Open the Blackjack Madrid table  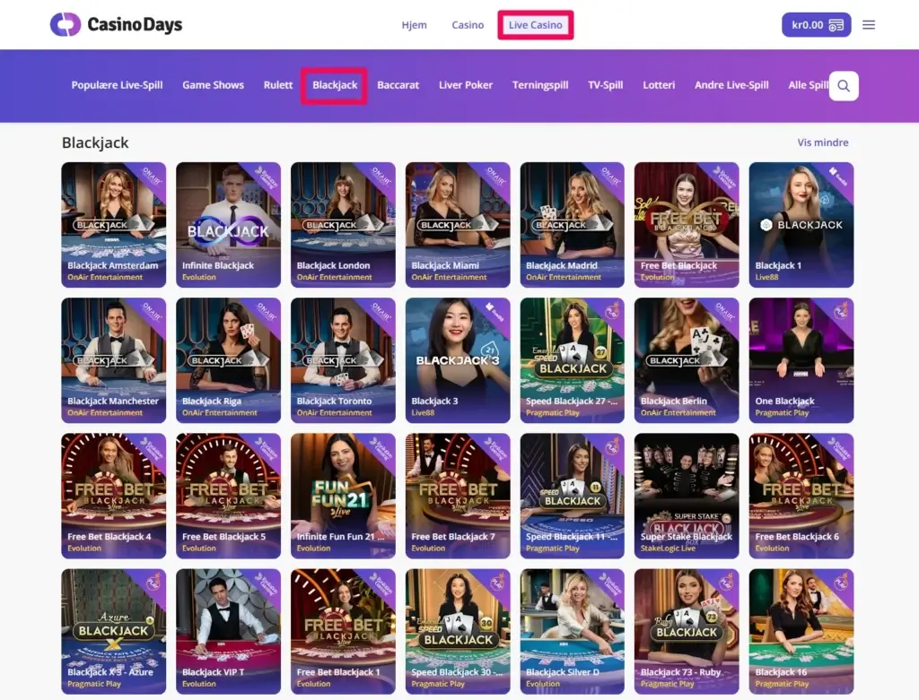tap(572, 225)
